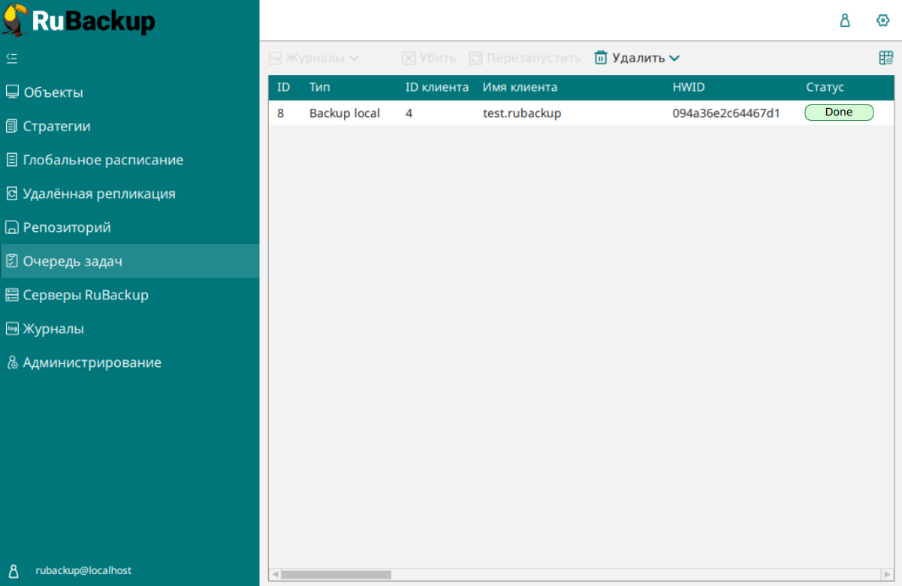Sort table by Статус column header

pyautogui.click(x=825, y=87)
